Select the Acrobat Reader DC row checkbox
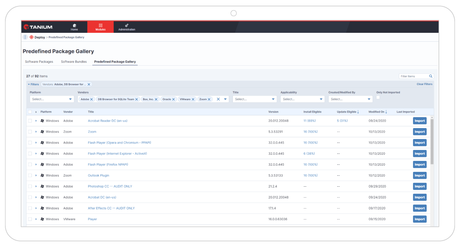The image size is (460, 247). pyautogui.click(x=30, y=121)
